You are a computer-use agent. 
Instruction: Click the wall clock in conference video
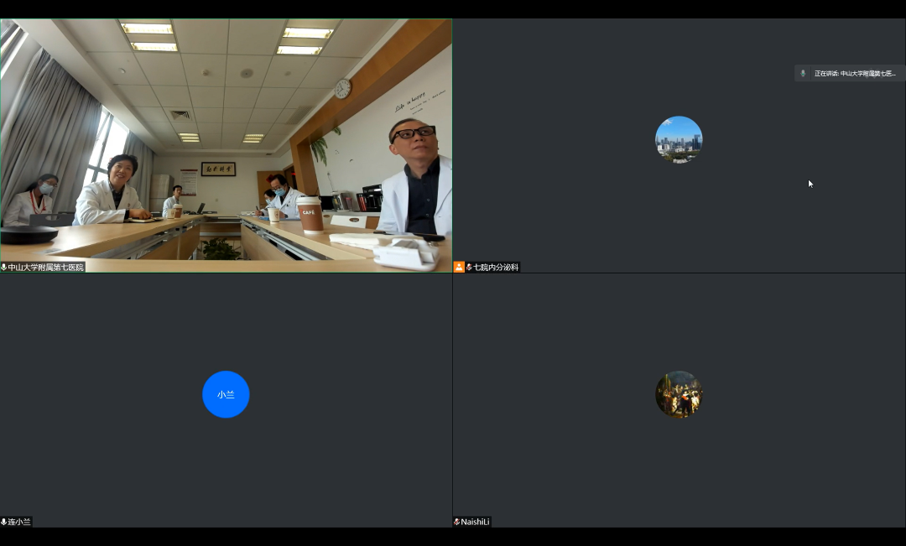tap(343, 88)
